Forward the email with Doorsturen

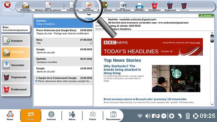(88, 6)
